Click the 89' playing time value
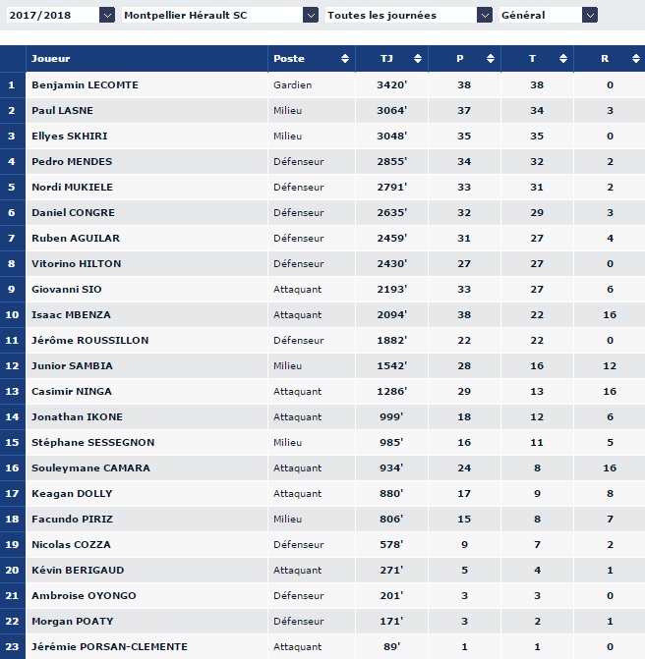 pos(391,647)
